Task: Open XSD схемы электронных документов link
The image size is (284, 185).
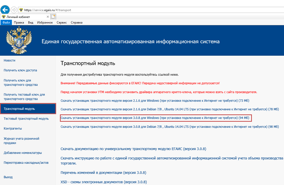Action: (x=104, y=182)
